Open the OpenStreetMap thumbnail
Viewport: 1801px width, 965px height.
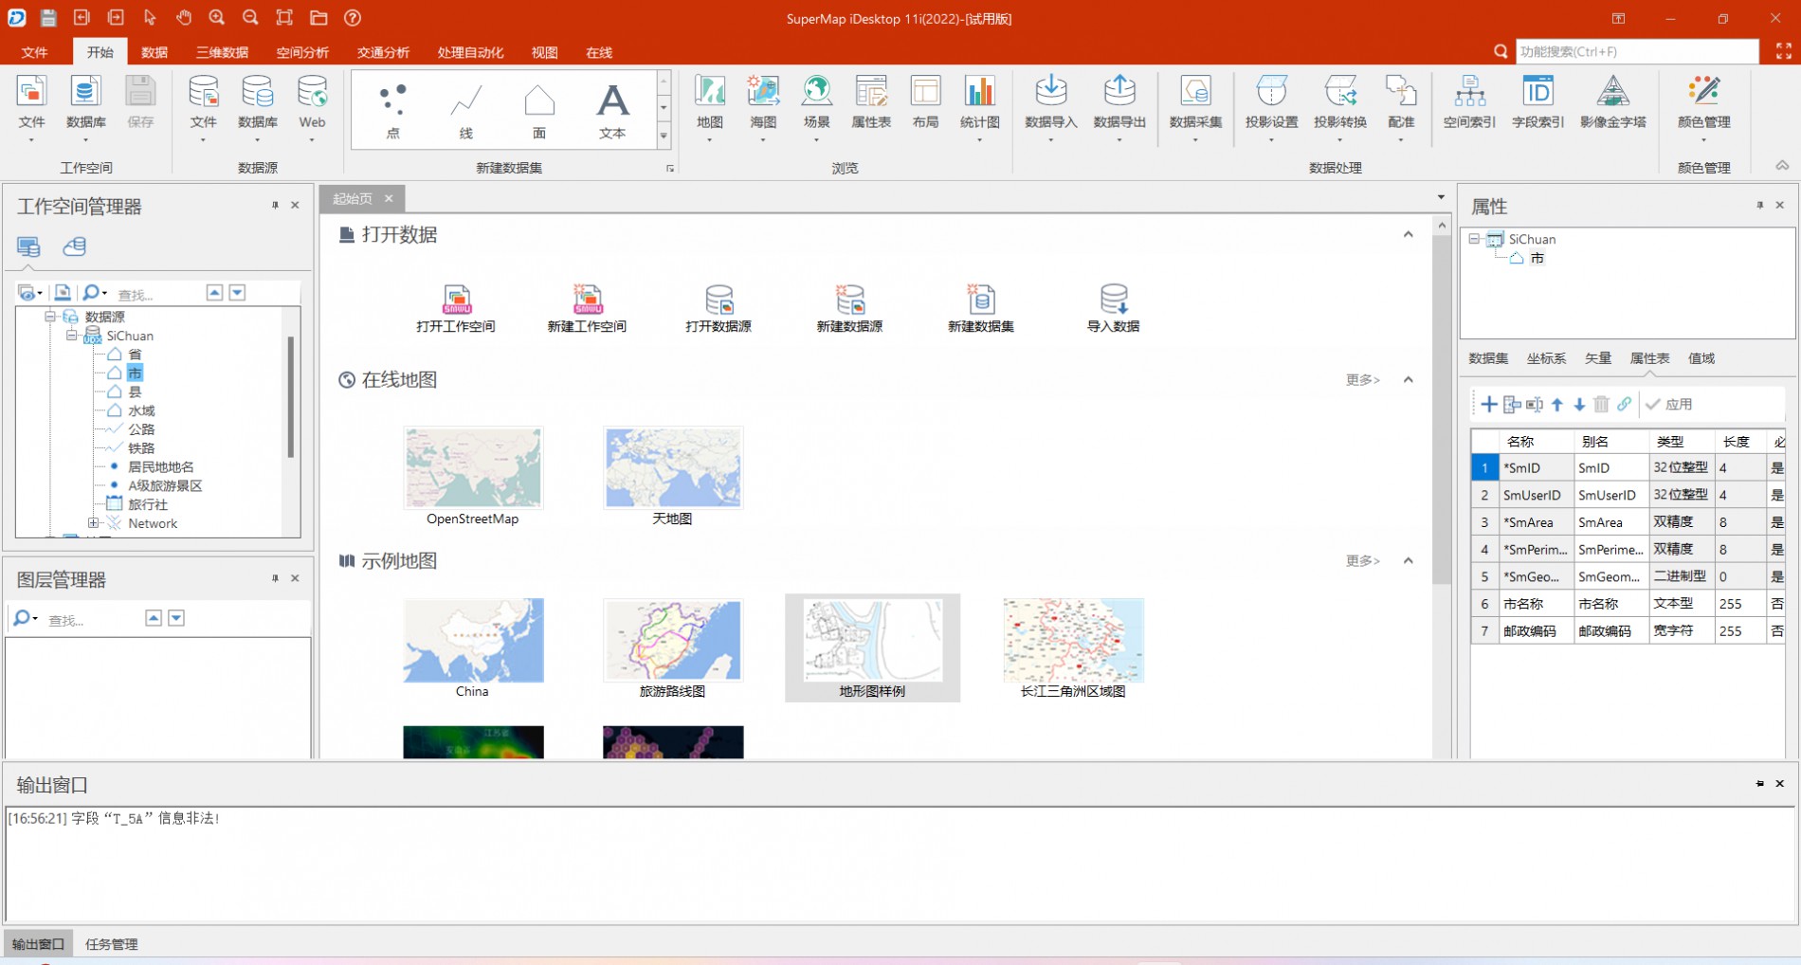click(x=473, y=467)
